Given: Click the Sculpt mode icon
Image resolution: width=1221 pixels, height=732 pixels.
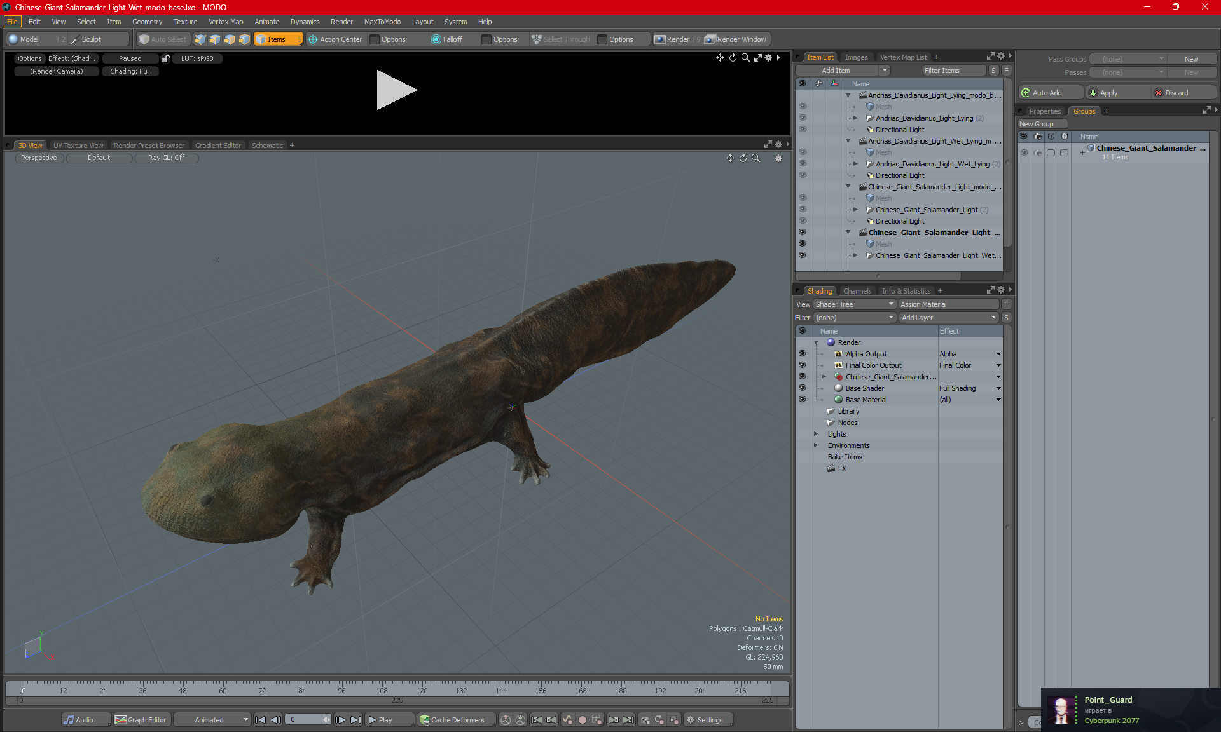Looking at the screenshot, I should [74, 39].
